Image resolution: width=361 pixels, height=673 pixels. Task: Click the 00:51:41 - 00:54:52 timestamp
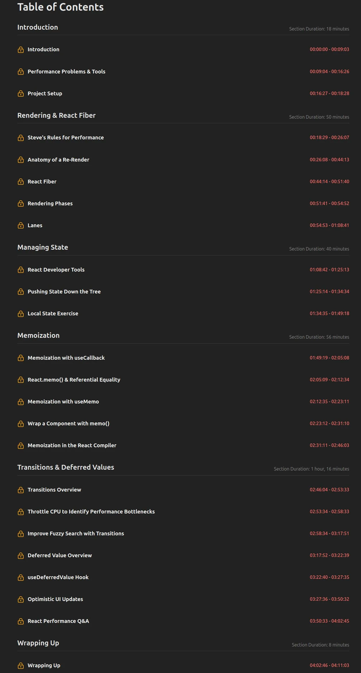[x=329, y=203]
